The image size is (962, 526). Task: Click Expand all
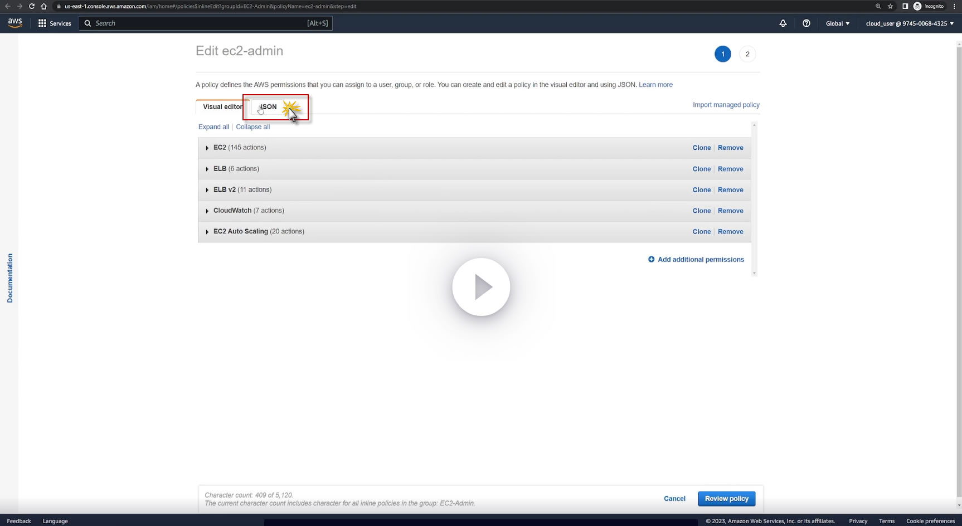pyautogui.click(x=213, y=127)
